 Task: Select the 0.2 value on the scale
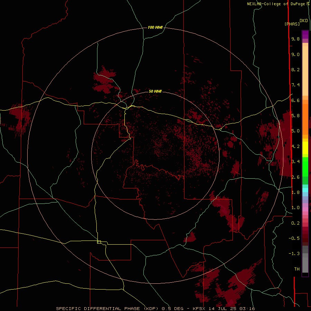(295, 223)
